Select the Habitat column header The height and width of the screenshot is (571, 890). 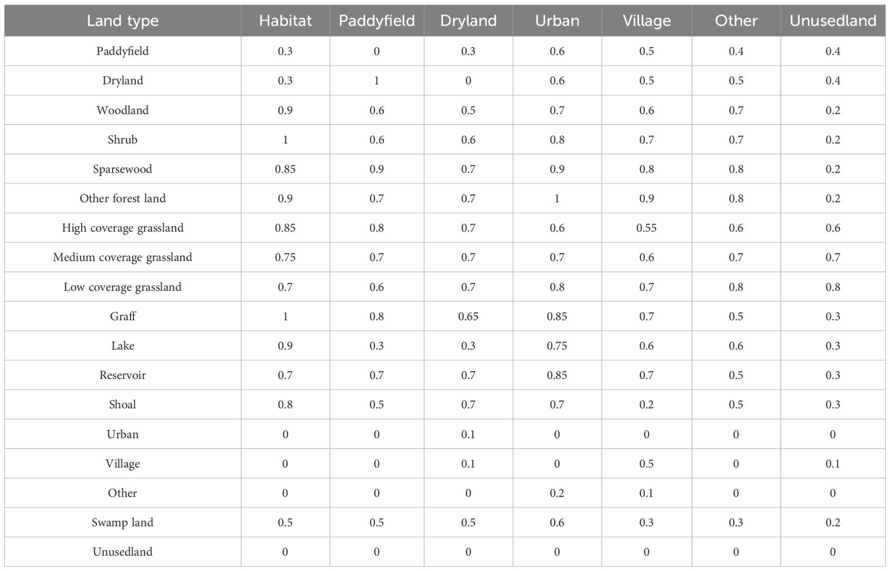coord(285,21)
